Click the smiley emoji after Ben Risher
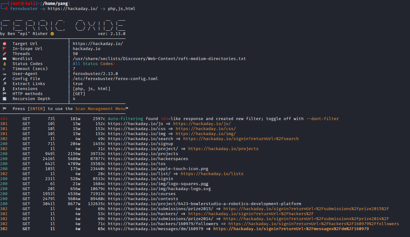The image size is (410, 237). [x=52, y=34]
